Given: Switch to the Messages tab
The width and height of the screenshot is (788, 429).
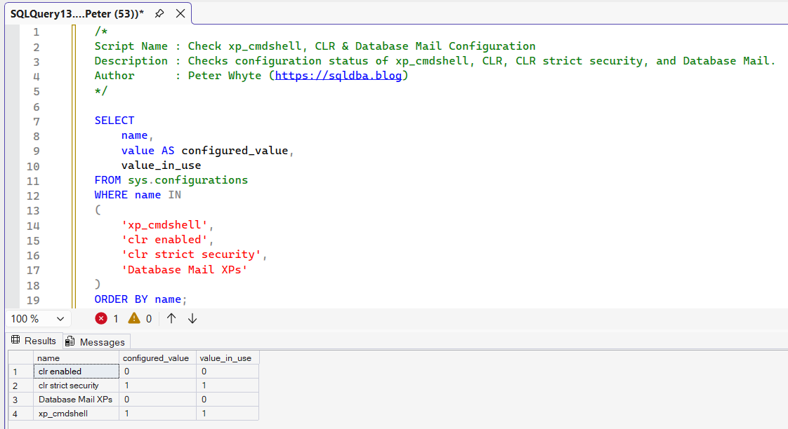Looking at the screenshot, I should [96, 341].
